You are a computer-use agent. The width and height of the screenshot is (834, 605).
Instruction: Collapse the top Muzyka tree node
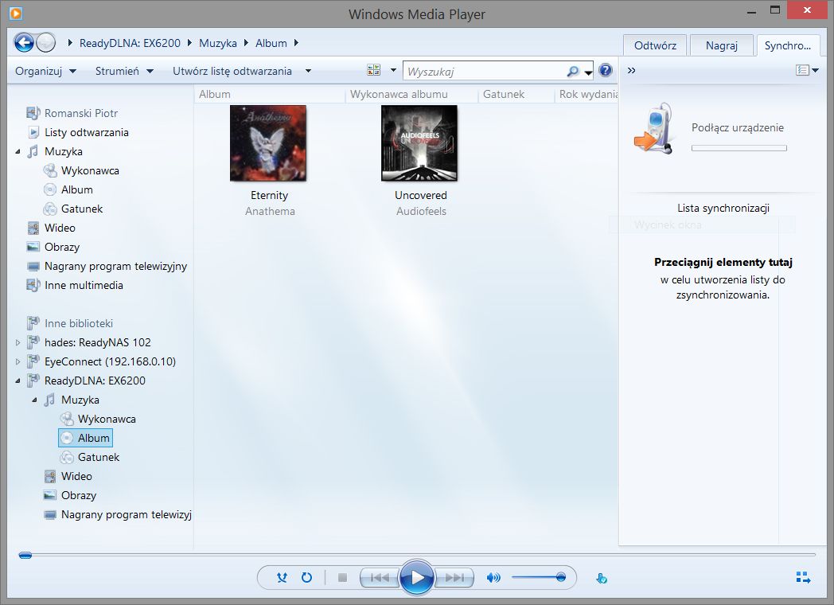[18, 152]
